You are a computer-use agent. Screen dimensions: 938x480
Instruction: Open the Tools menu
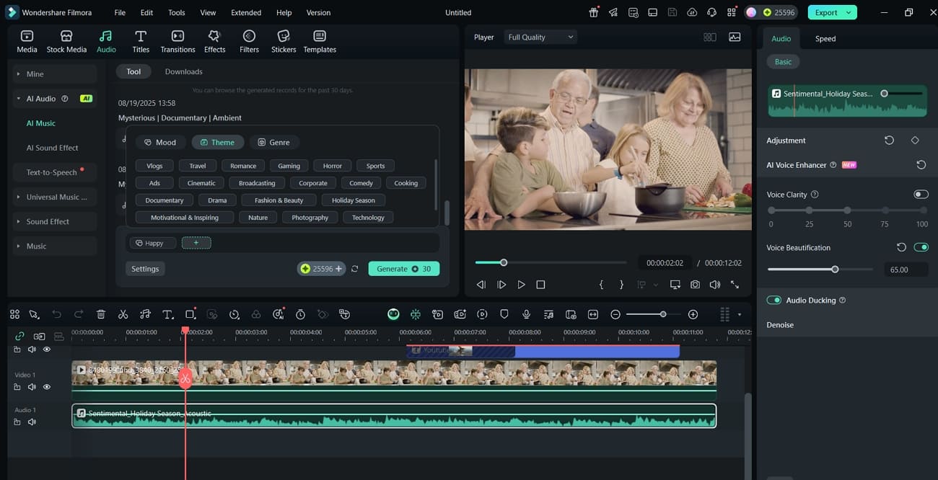tap(176, 12)
